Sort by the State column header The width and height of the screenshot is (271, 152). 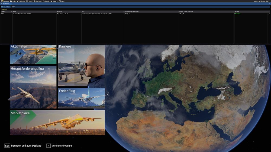tap(237, 12)
